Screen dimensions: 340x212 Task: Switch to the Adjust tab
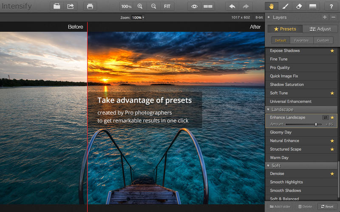click(x=320, y=29)
